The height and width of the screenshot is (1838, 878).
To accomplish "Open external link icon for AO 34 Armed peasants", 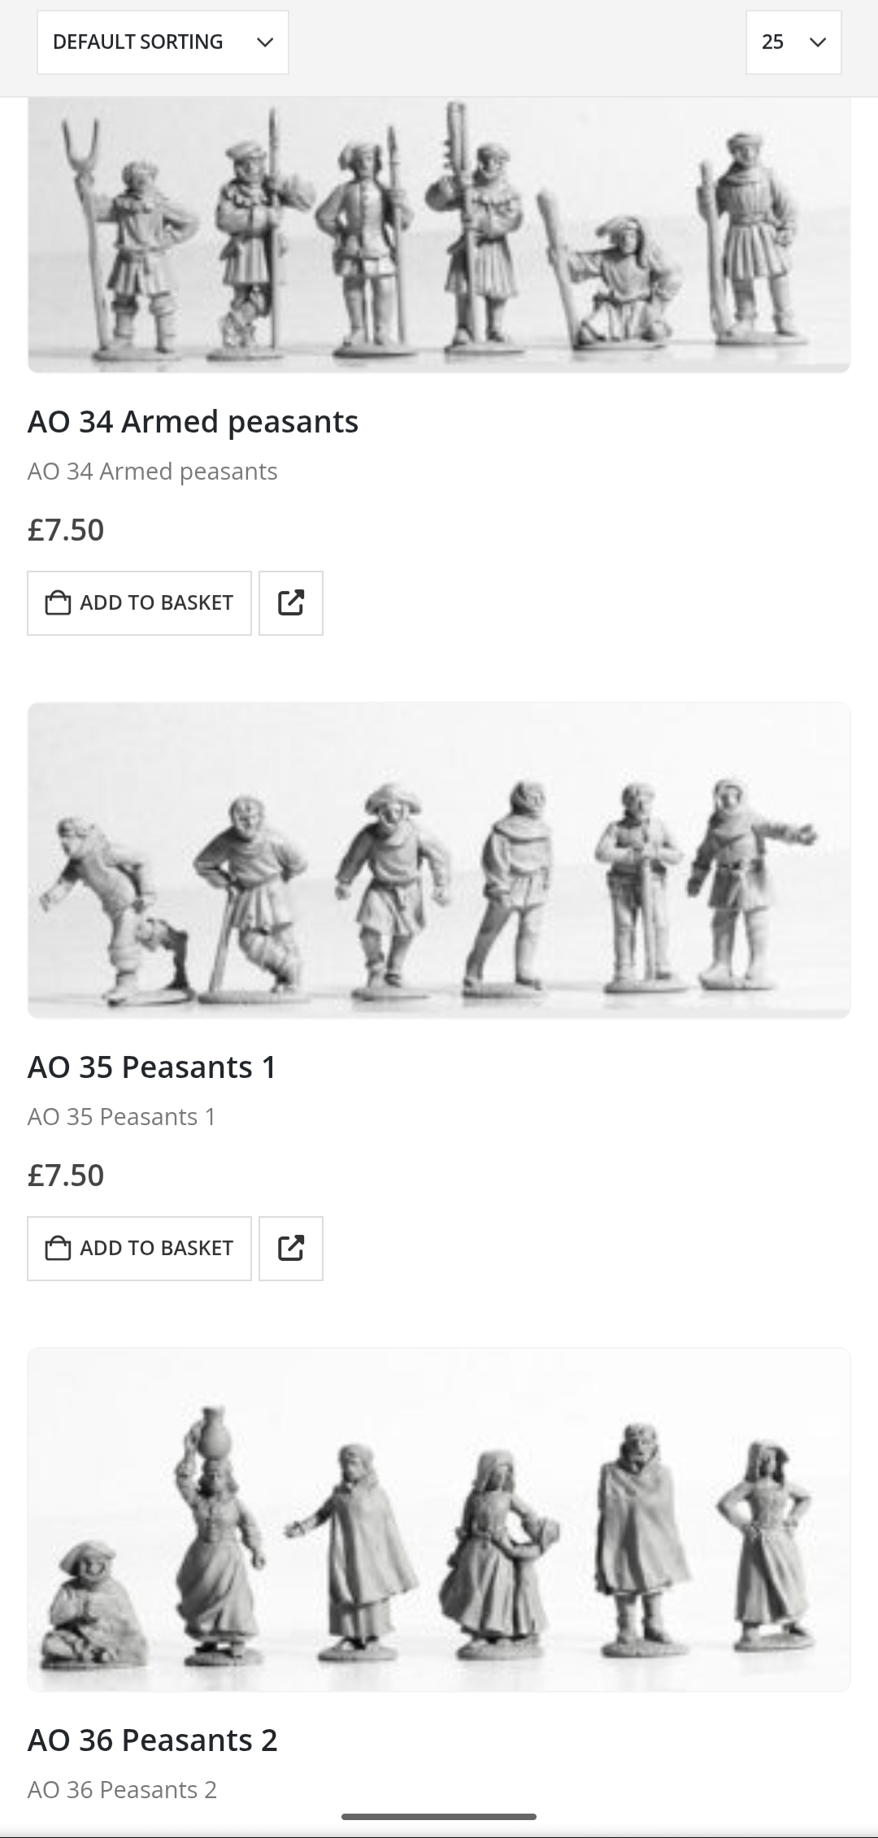I will [291, 603].
